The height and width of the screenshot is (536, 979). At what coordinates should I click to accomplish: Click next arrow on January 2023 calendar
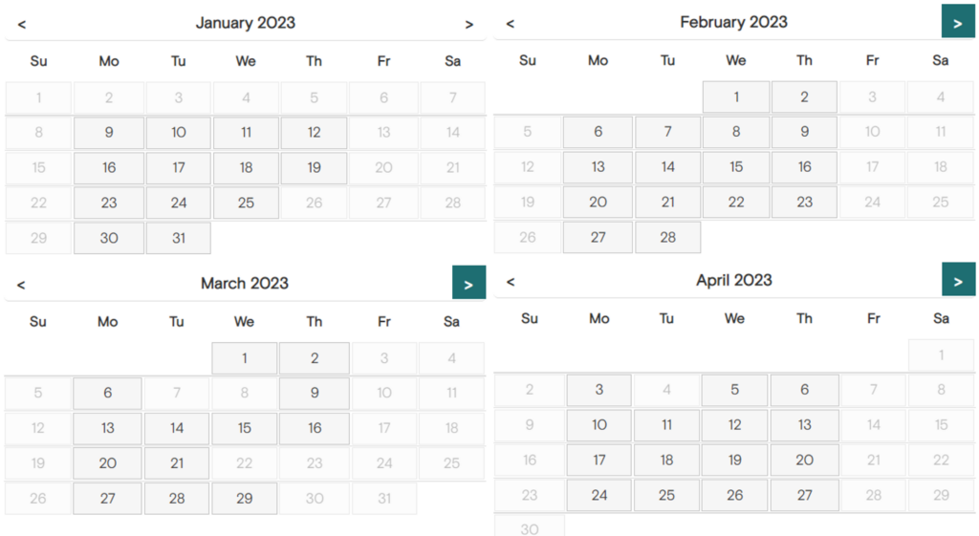pyautogui.click(x=468, y=25)
